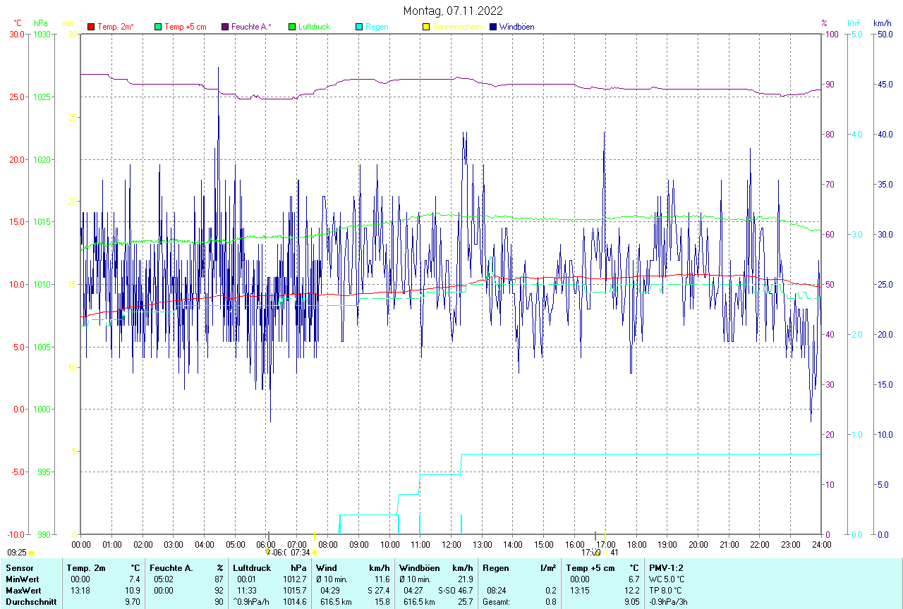Viewport: 903px width, 609px height.
Task: Click the 'Luftdruck' column header in table
Action: pyautogui.click(x=251, y=567)
